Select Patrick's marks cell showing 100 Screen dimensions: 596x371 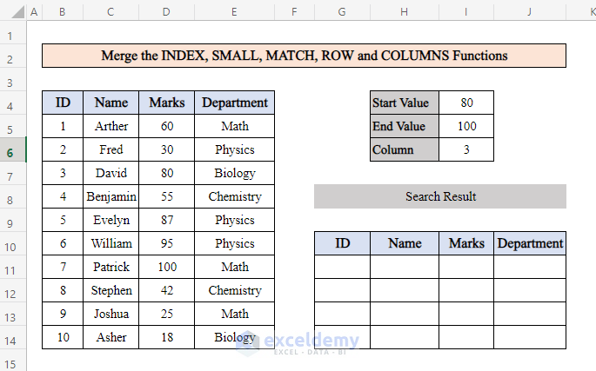click(166, 267)
